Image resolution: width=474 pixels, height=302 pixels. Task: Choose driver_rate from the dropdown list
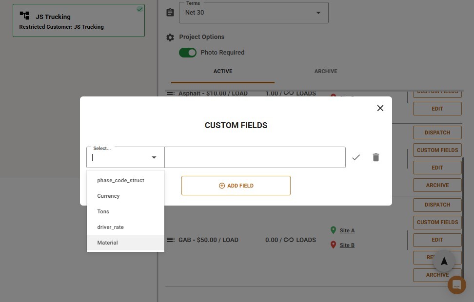(x=125, y=227)
